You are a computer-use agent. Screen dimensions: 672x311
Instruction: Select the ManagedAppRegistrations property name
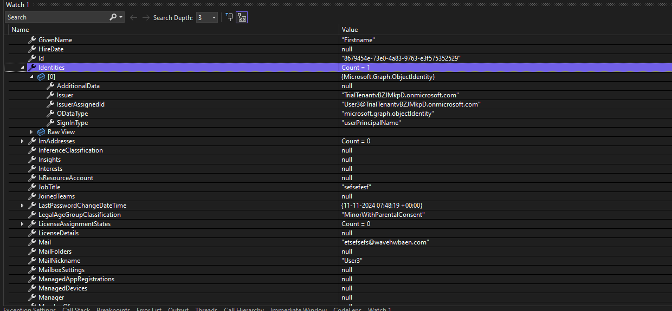(x=76, y=279)
